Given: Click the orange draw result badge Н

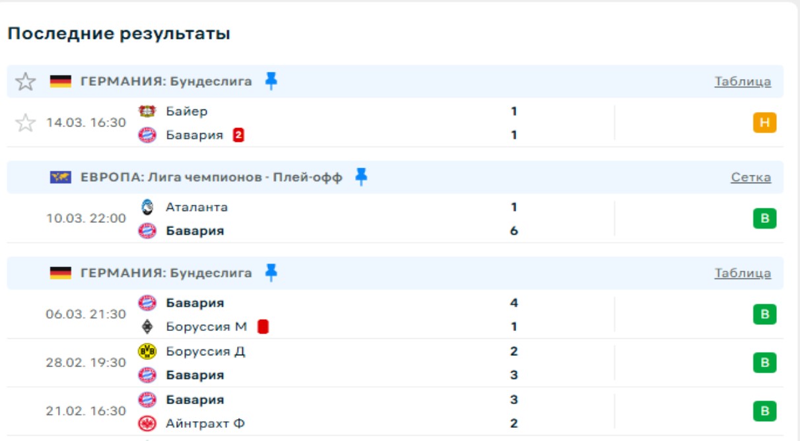Looking at the screenshot, I should pyautogui.click(x=764, y=123).
